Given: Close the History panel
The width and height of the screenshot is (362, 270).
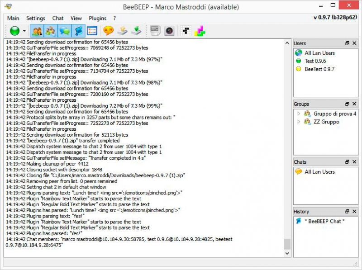Looking at the screenshot, I should pos(354,211).
